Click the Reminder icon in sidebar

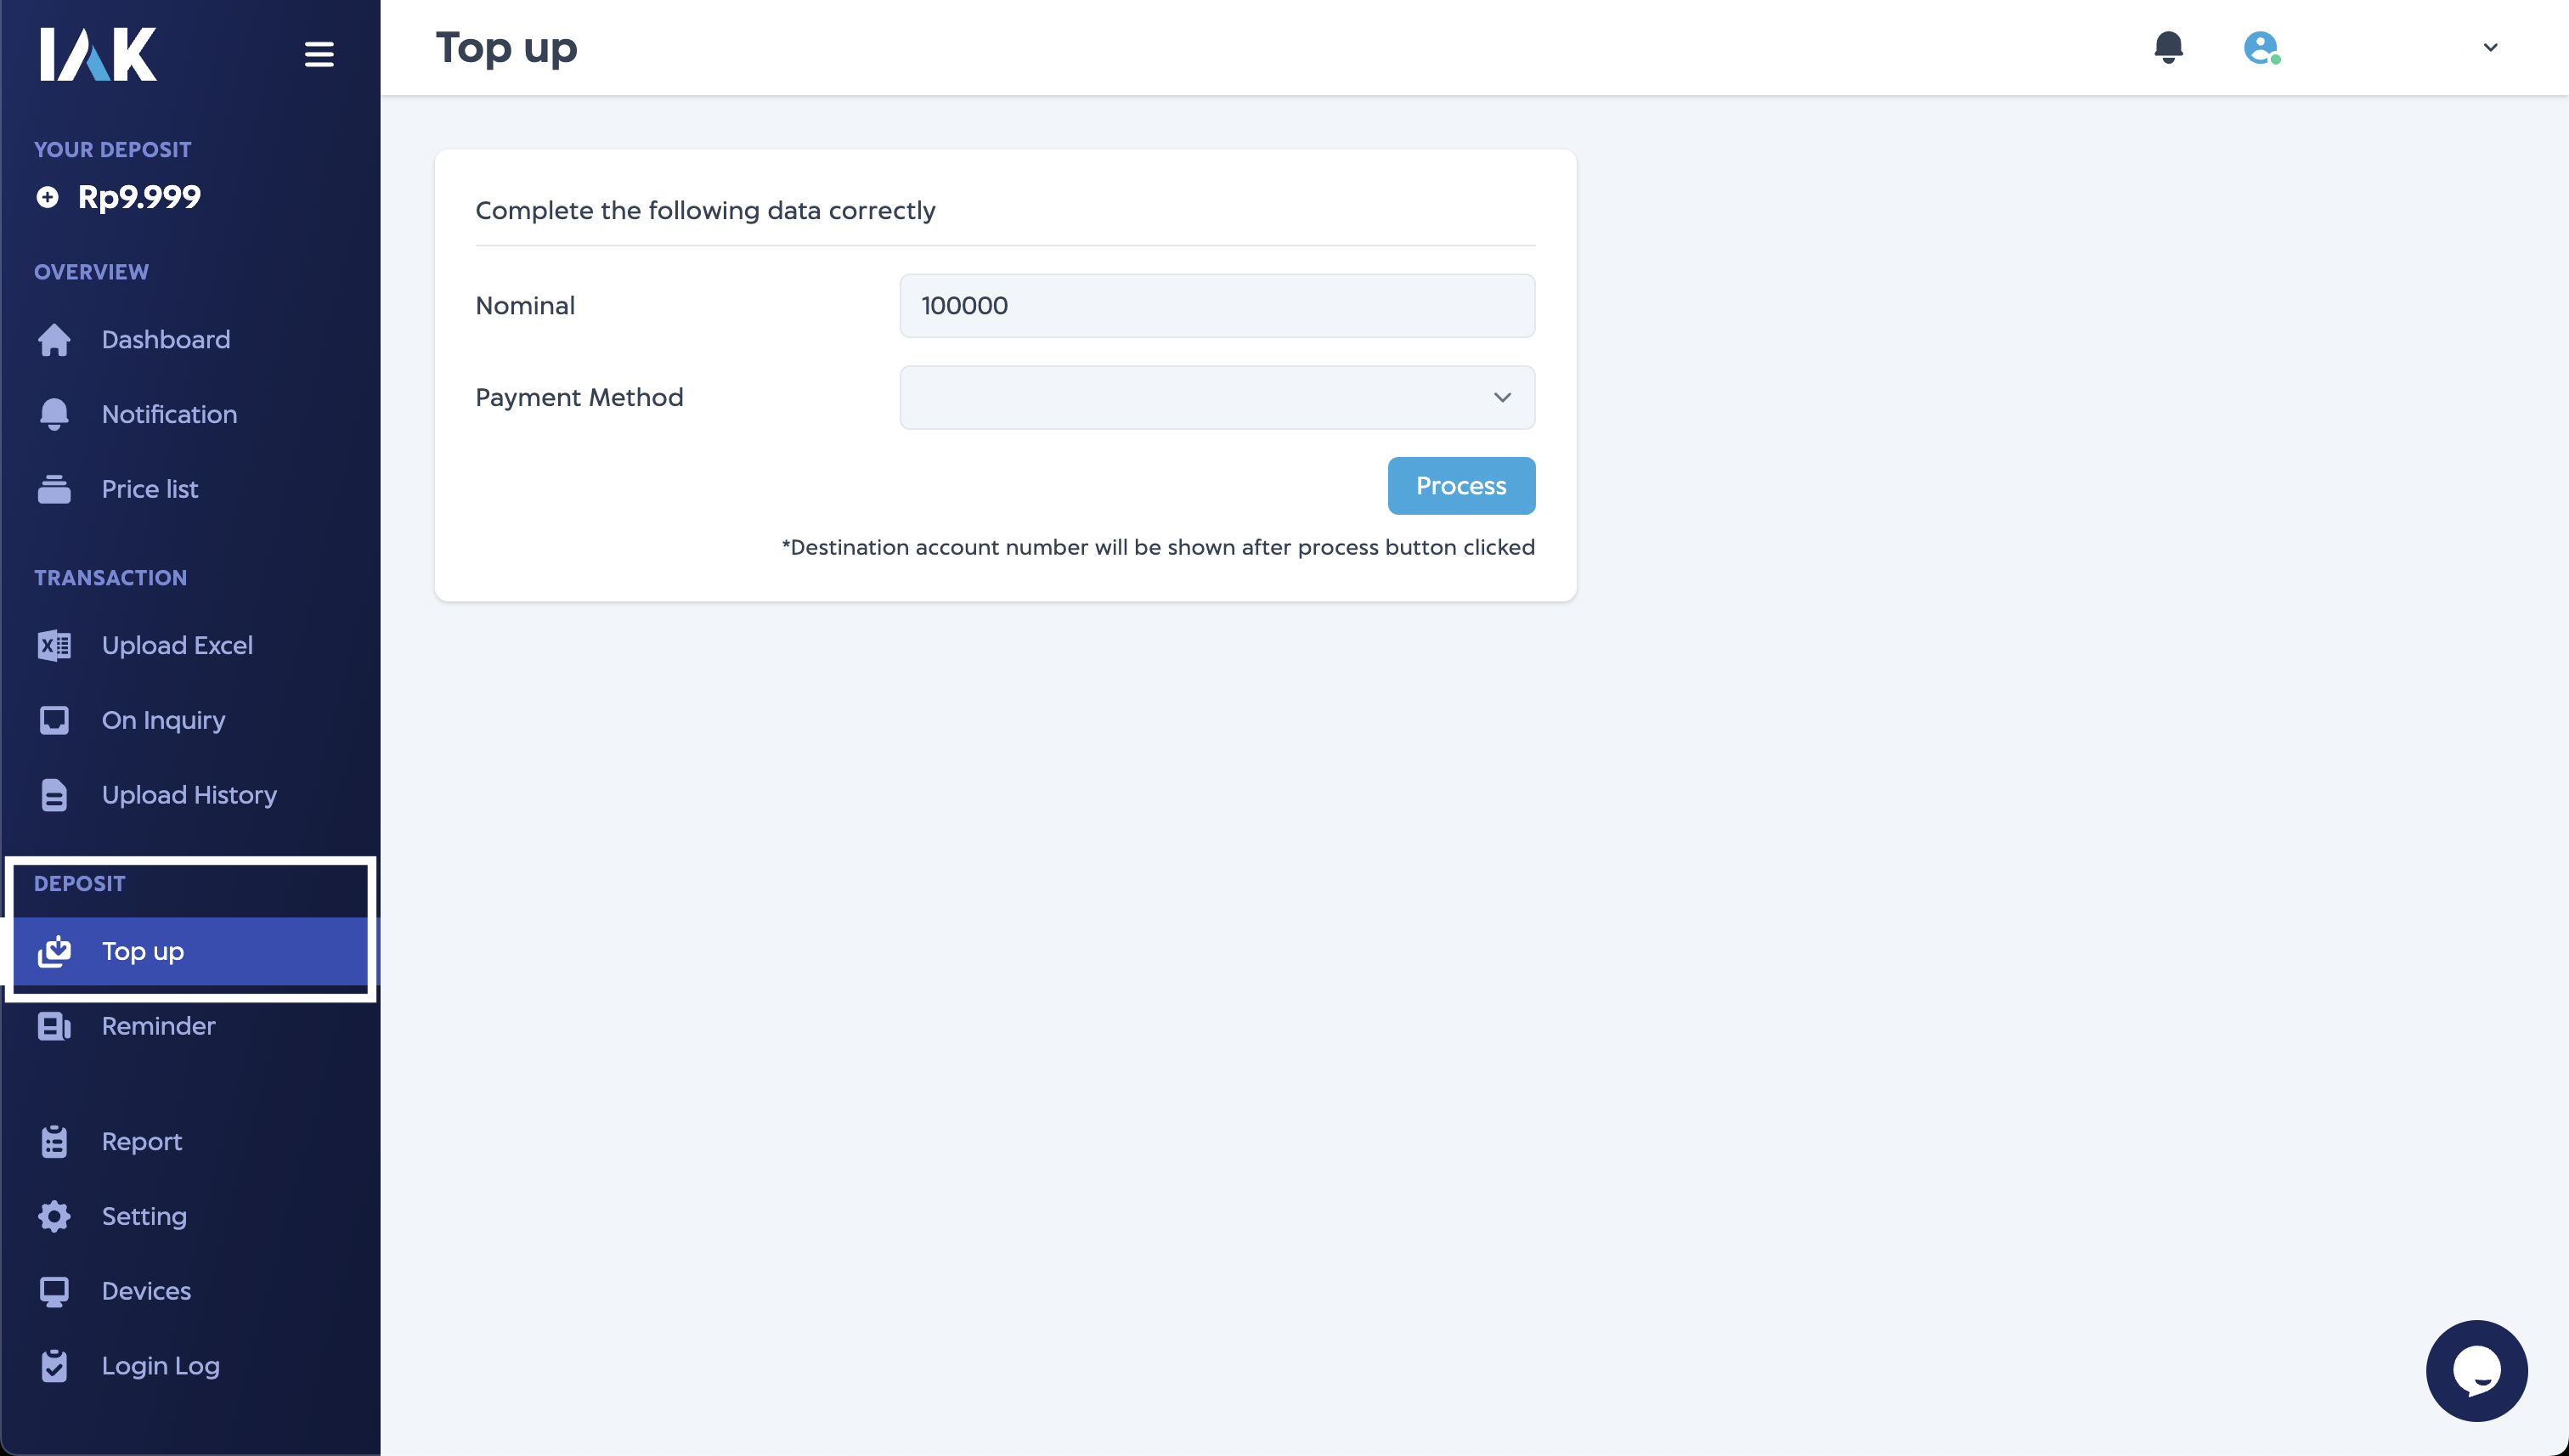click(x=53, y=1025)
